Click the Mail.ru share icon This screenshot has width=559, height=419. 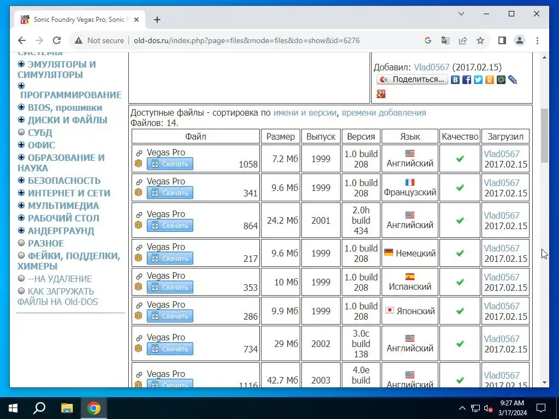point(501,80)
